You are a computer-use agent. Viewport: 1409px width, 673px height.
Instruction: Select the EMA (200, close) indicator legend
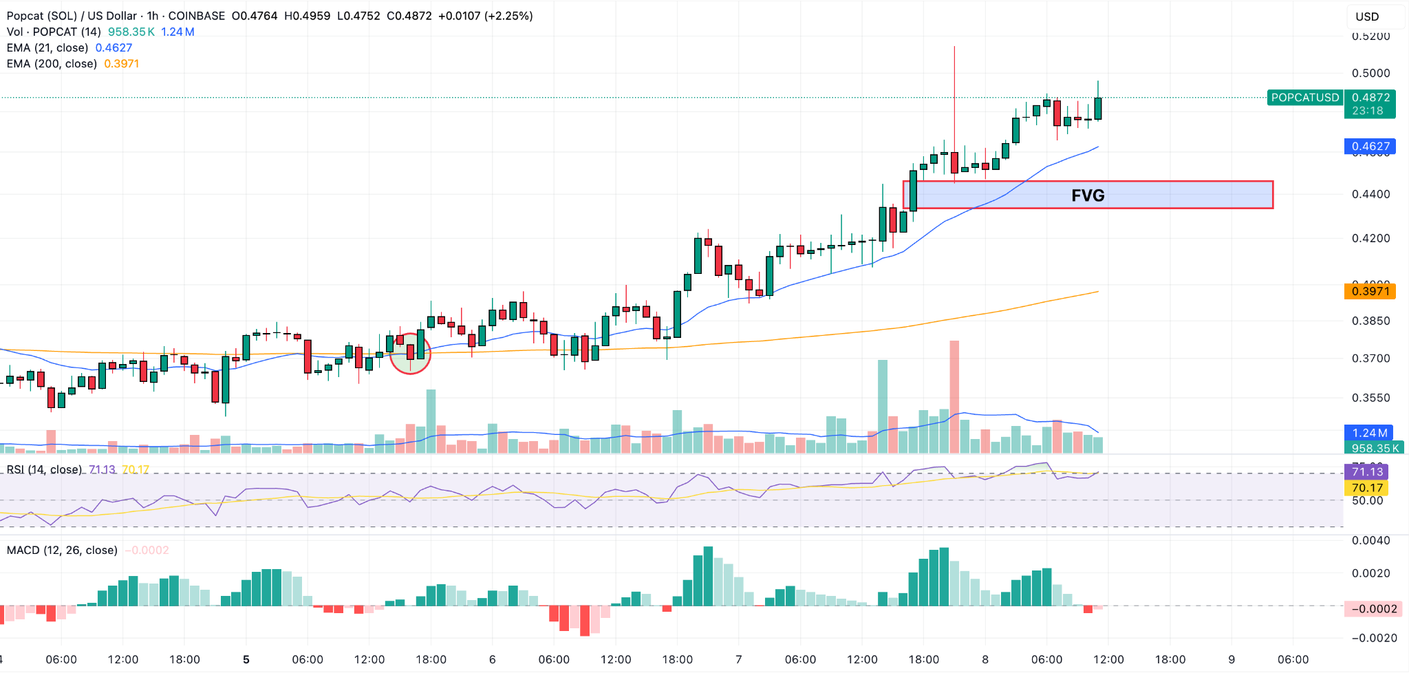tap(52, 63)
